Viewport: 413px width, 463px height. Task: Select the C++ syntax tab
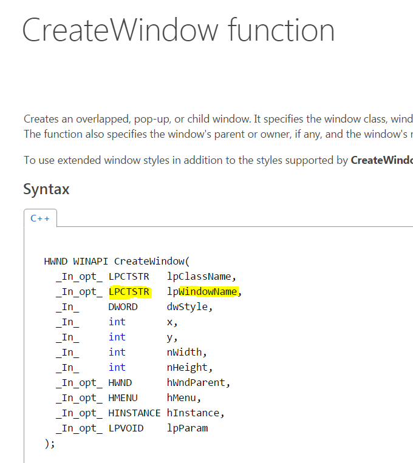40,218
